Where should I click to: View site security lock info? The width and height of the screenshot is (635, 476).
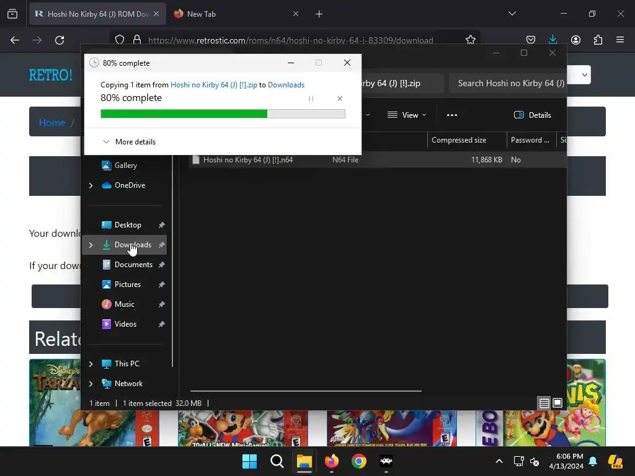point(137,40)
